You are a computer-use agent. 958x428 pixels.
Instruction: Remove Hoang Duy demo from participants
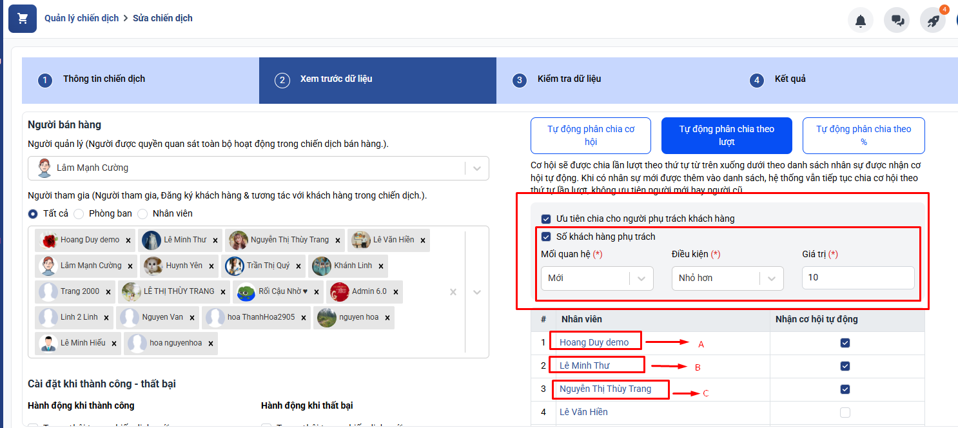(128, 240)
